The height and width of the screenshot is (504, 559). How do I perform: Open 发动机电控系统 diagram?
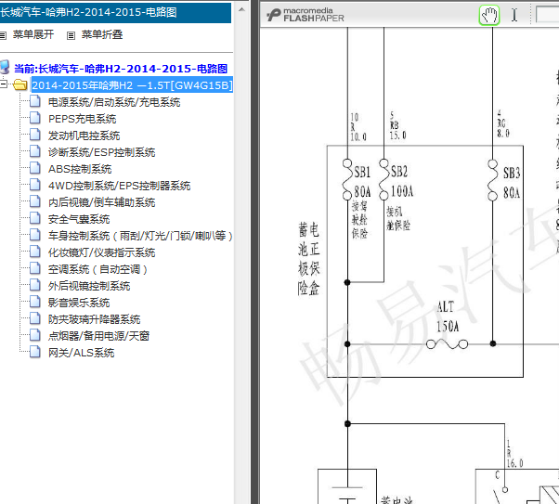point(84,136)
